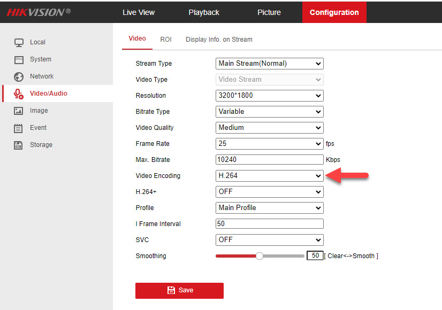This screenshot has height=310, width=442.
Task: Switch to the Playback tab
Action: (x=204, y=12)
